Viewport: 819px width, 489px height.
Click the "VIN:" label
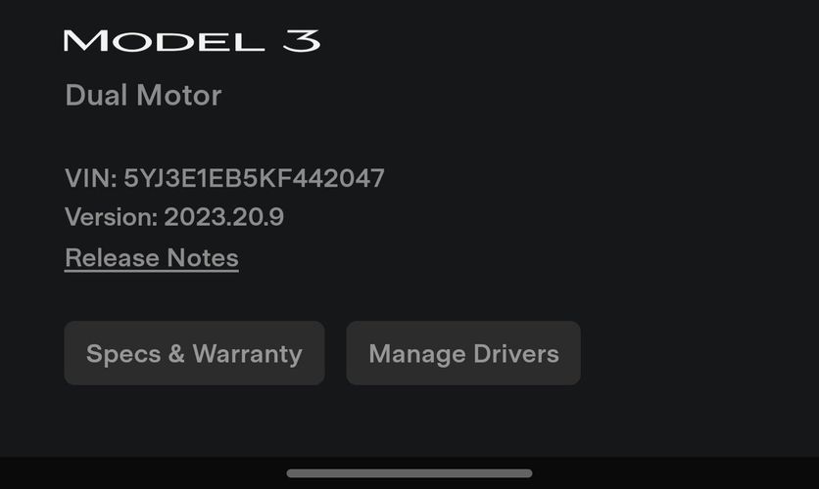tap(91, 178)
